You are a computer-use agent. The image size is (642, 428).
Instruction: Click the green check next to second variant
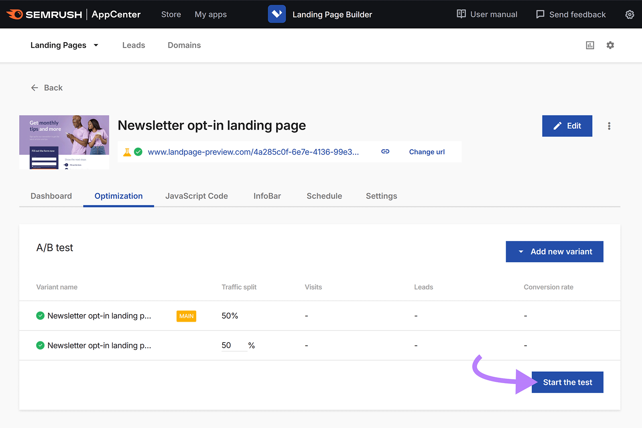(40, 345)
